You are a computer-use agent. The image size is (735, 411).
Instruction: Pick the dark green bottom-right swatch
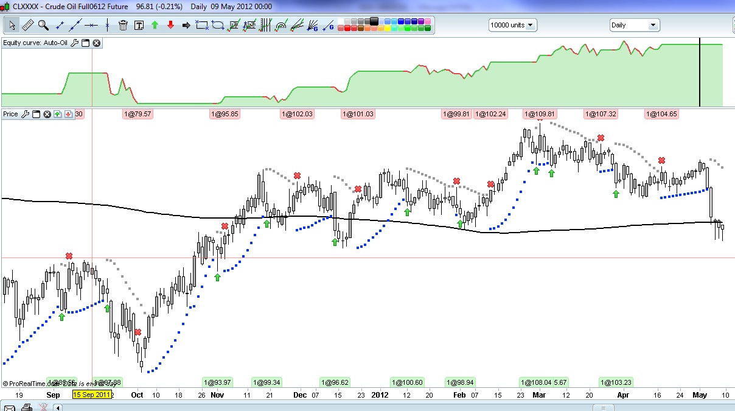coord(428,28)
